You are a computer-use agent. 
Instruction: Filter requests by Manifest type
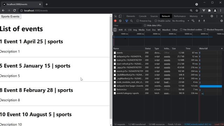click(166, 30)
